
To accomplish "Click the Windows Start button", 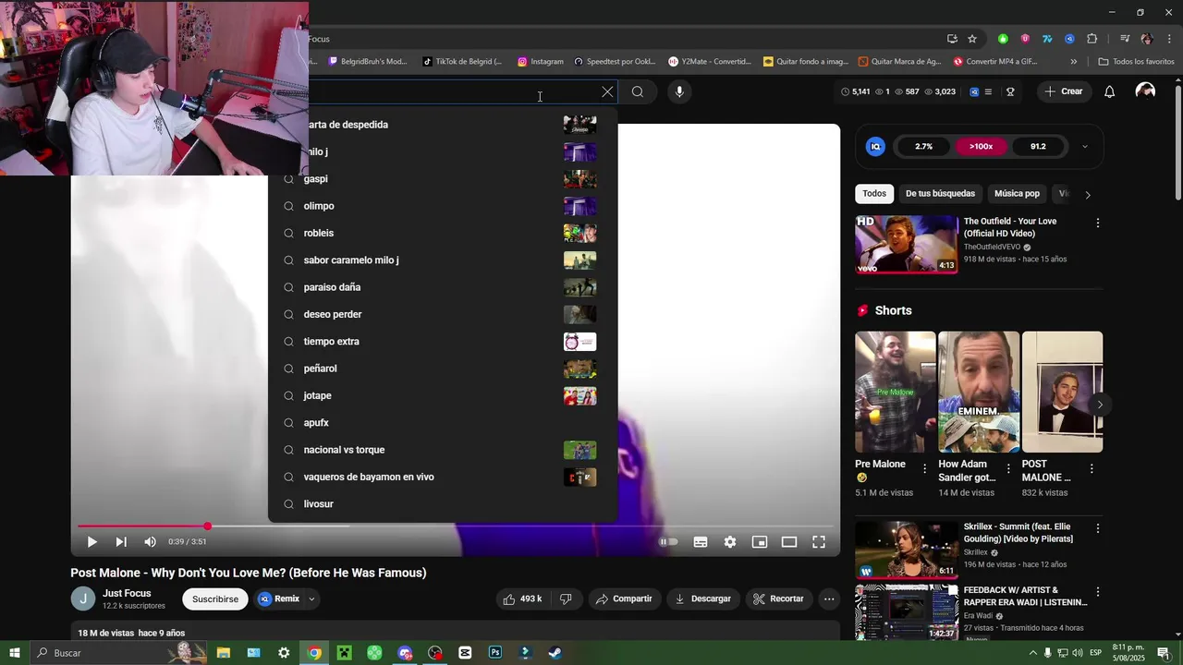I will click(x=15, y=653).
